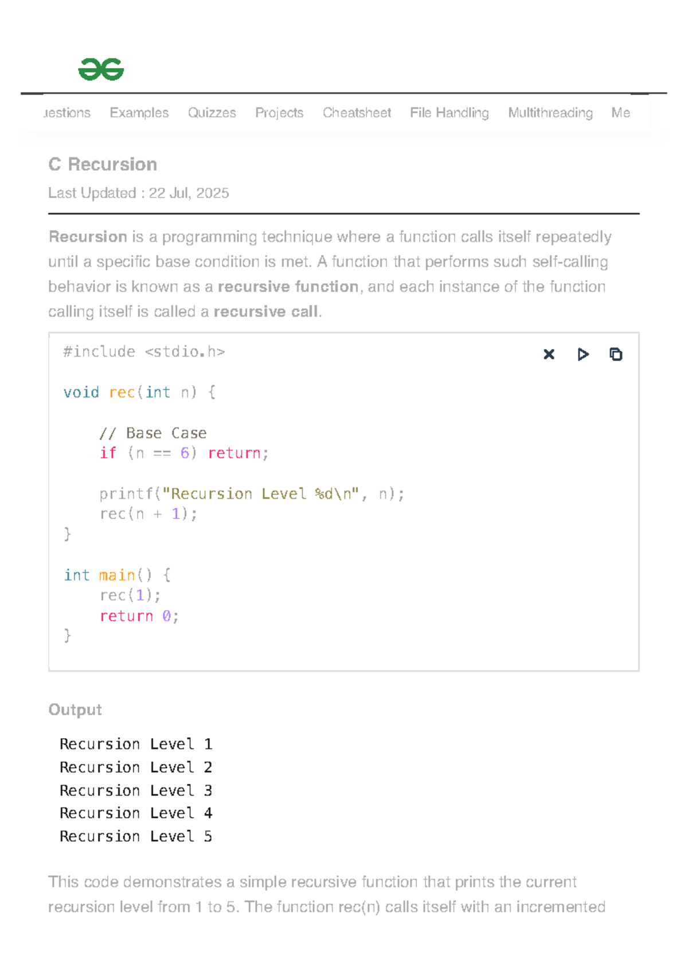Click the Recursion Level 1 output line
This screenshot has height=972, width=688.
136,744
